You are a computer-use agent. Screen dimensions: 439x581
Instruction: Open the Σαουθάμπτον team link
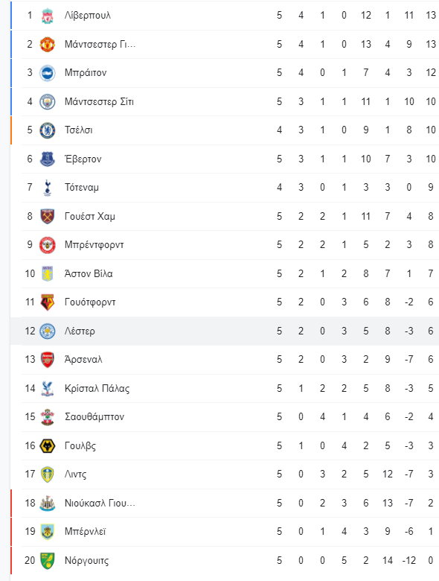pyautogui.click(x=94, y=417)
